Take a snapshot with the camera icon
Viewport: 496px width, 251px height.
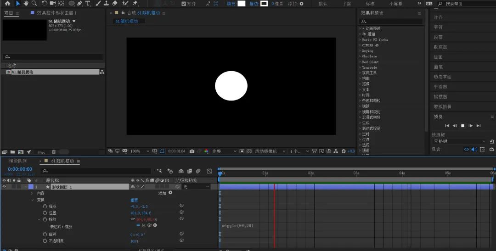pos(192,151)
